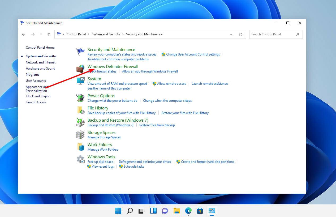Open File Explorer from the taskbar
The image size is (336, 217).
point(176,211)
